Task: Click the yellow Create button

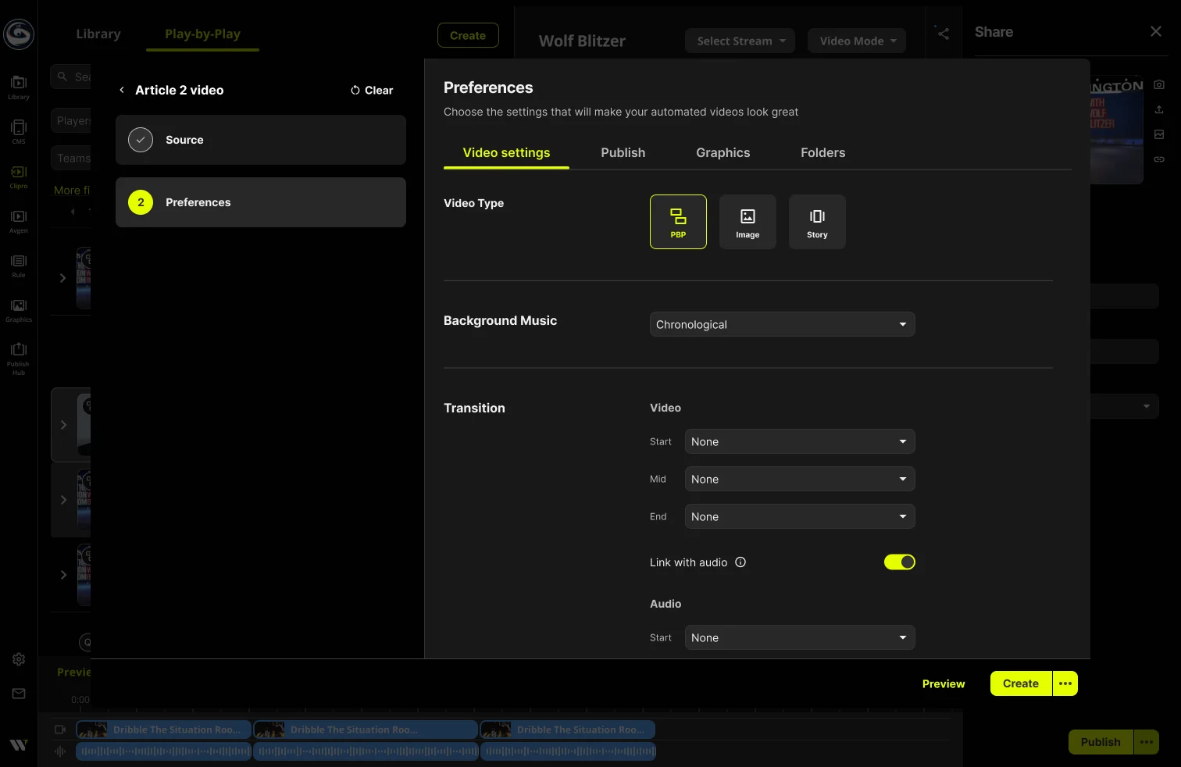Action: pos(1021,683)
